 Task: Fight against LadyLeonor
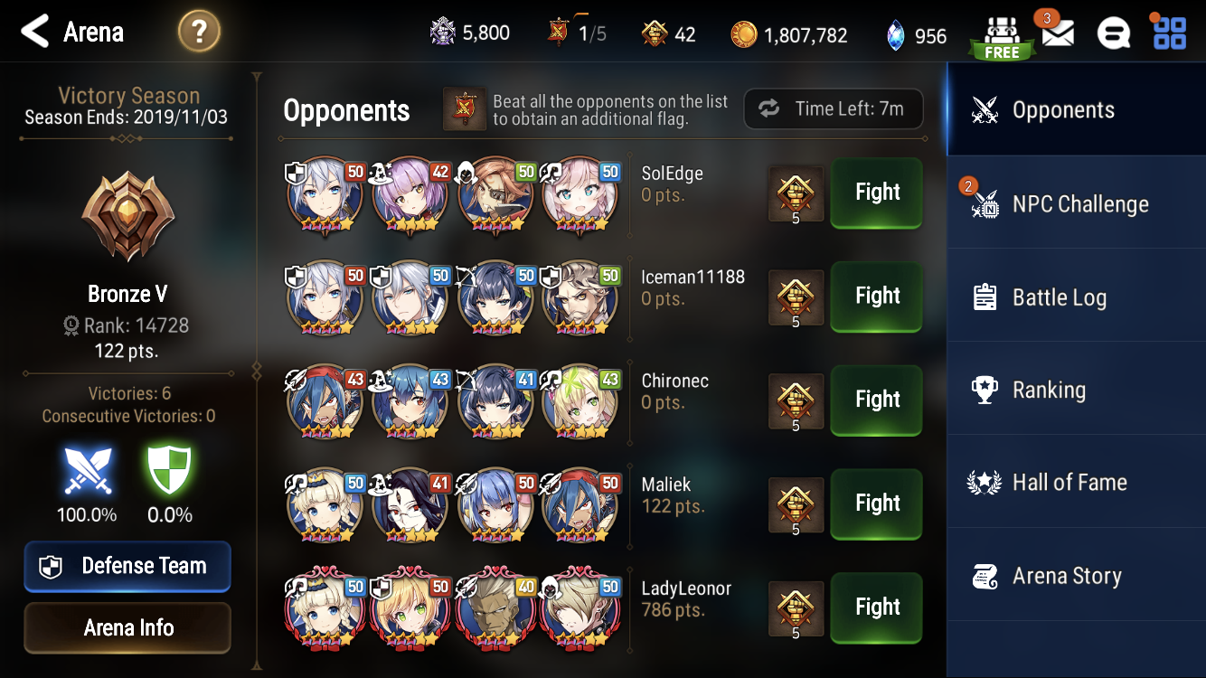(877, 607)
